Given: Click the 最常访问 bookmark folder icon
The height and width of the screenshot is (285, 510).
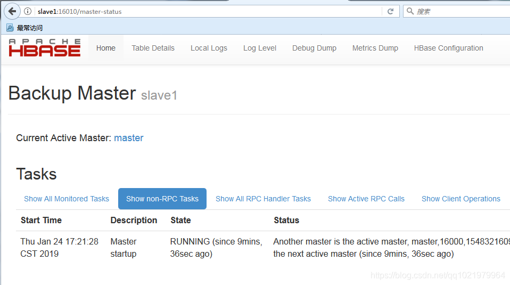Looking at the screenshot, I should (10, 28).
